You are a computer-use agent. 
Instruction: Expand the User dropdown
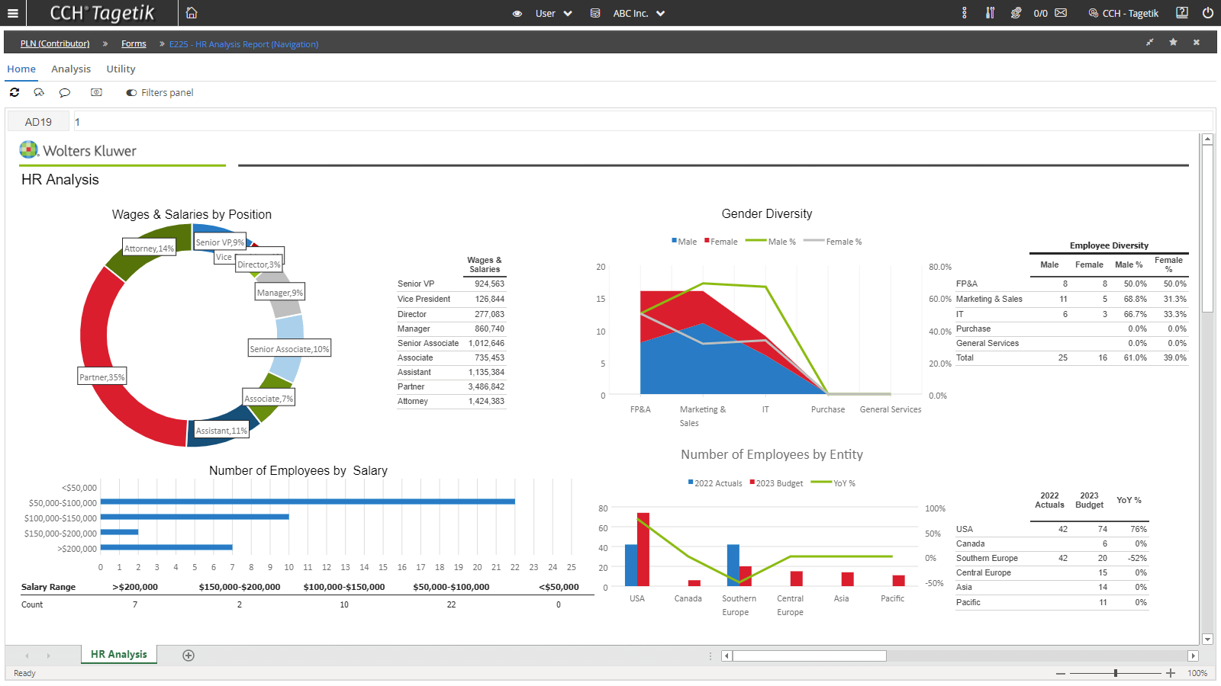(553, 13)
